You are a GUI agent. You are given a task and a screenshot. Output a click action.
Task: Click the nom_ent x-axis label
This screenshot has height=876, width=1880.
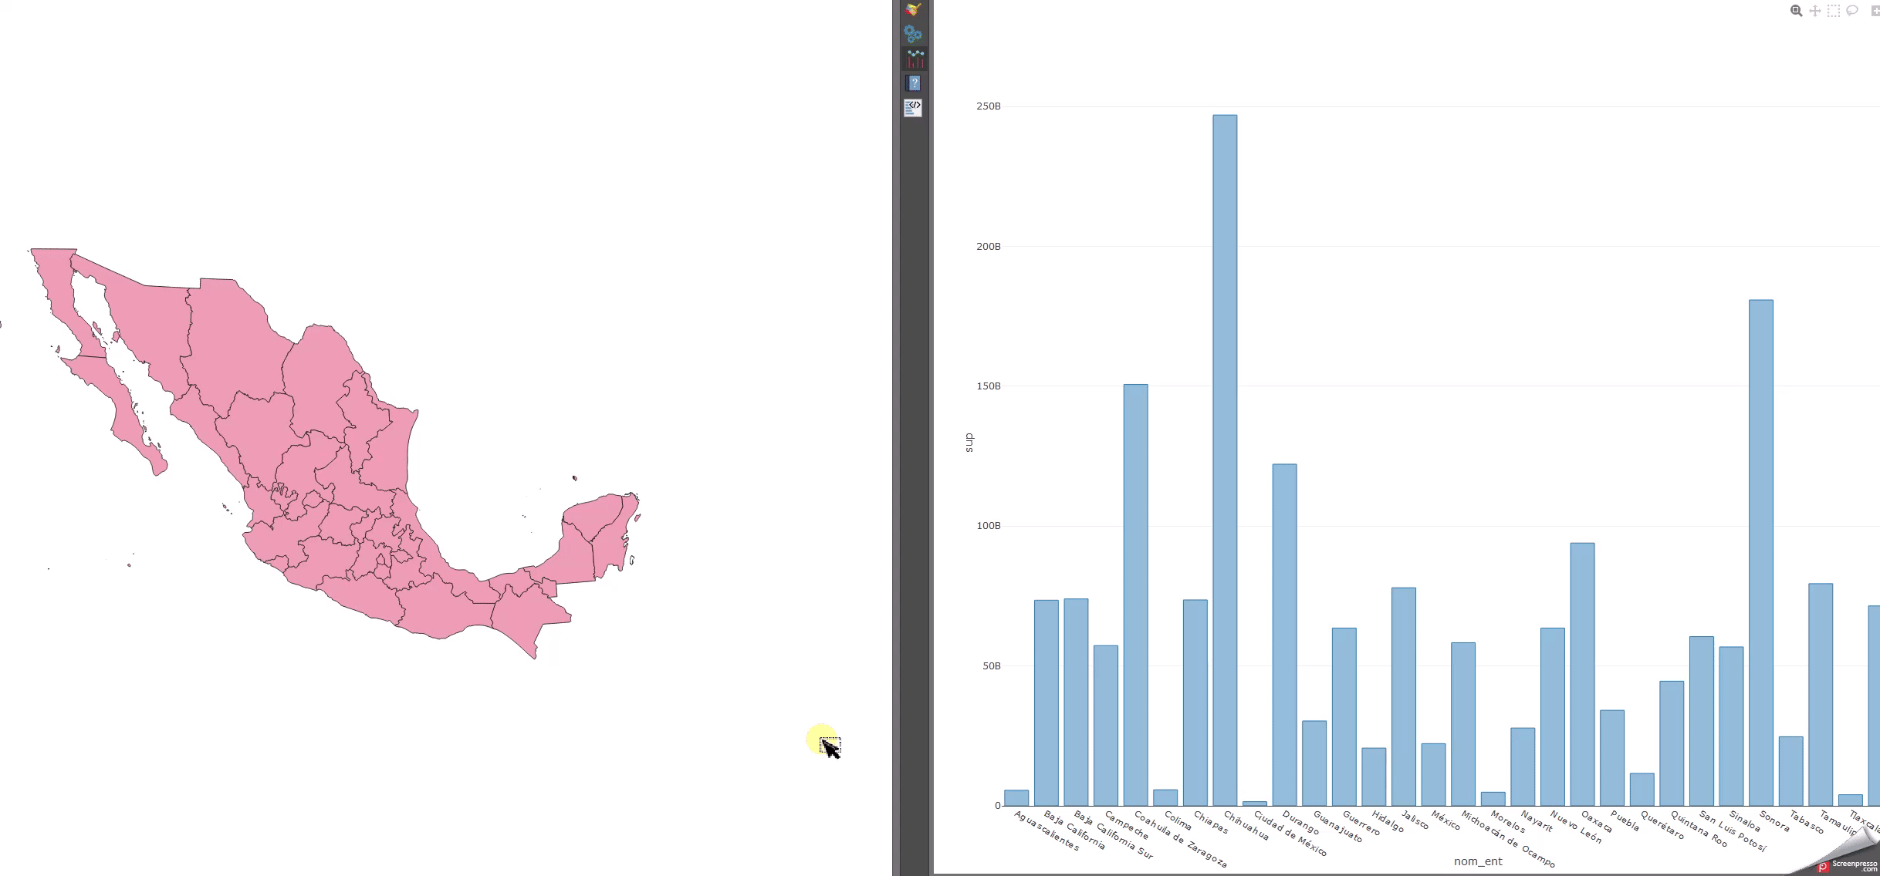[x=1478, y=861]
